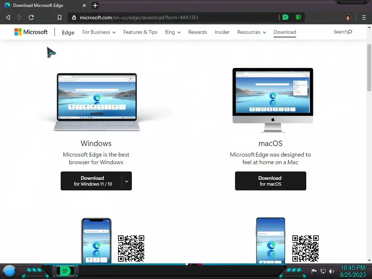372x279 pixels.
Task: Click the green chat app taskbar icon
Action: coord(65,271)
